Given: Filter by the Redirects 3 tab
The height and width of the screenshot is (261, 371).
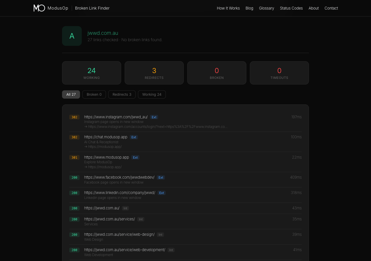Looking at the screenshot, I should click(x=122, y=95).
